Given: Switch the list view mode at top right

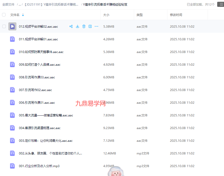Looking at the screenshot, I should tap(220, 4).
